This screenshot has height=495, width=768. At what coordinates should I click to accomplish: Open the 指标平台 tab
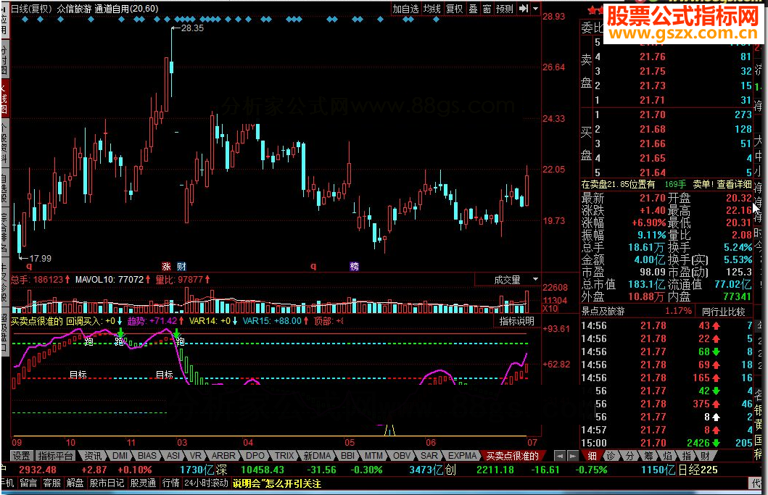click(55, 456)
